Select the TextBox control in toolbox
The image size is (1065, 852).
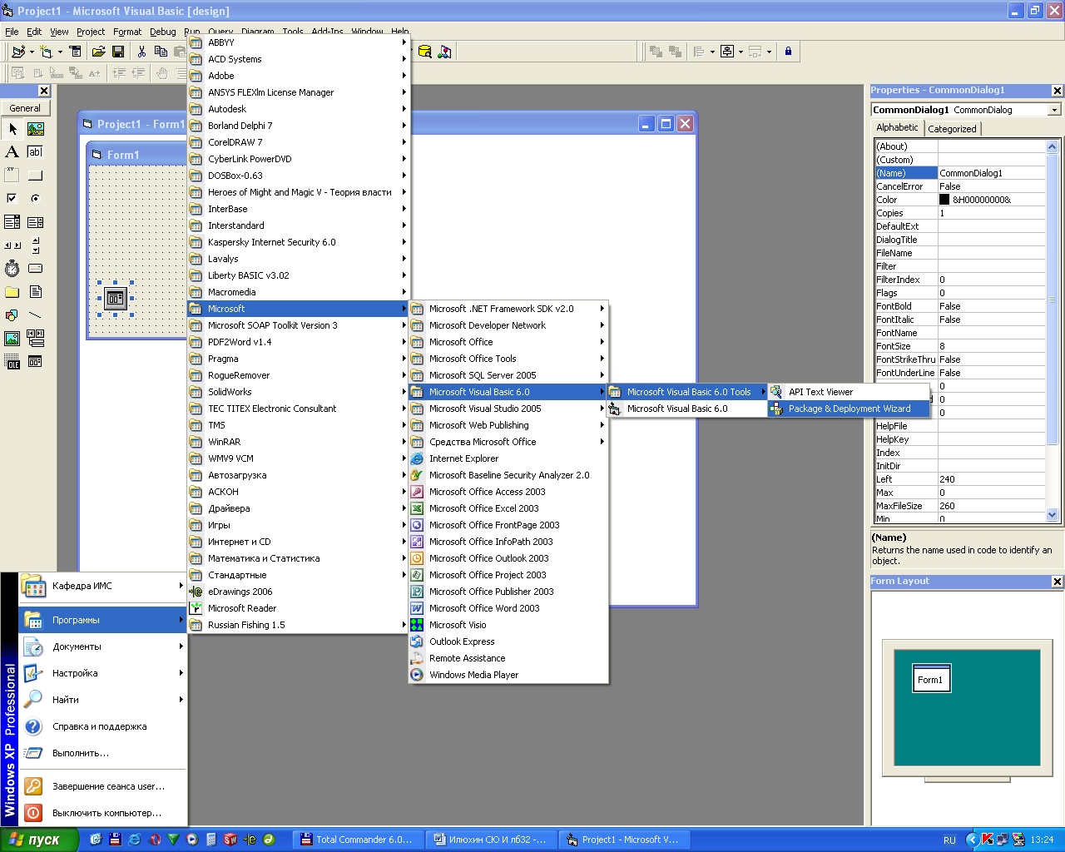(x=36, y=152)
